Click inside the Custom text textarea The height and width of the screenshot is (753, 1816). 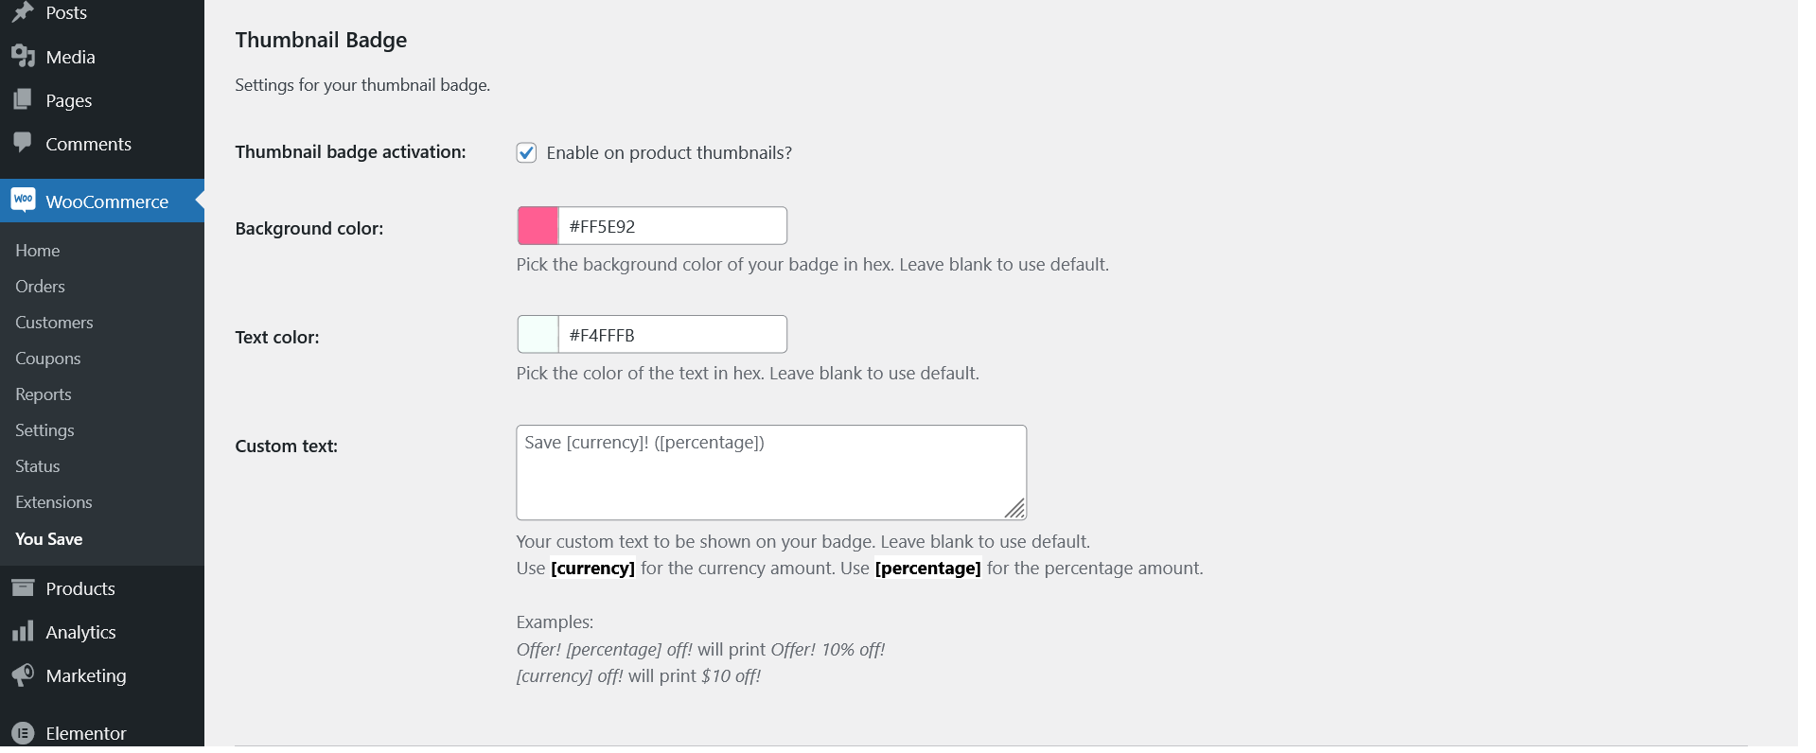[x=770, y=472]
